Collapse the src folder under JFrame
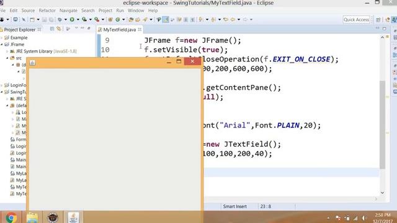The width and height of the screenshot is (397, 223). [7, 58]
